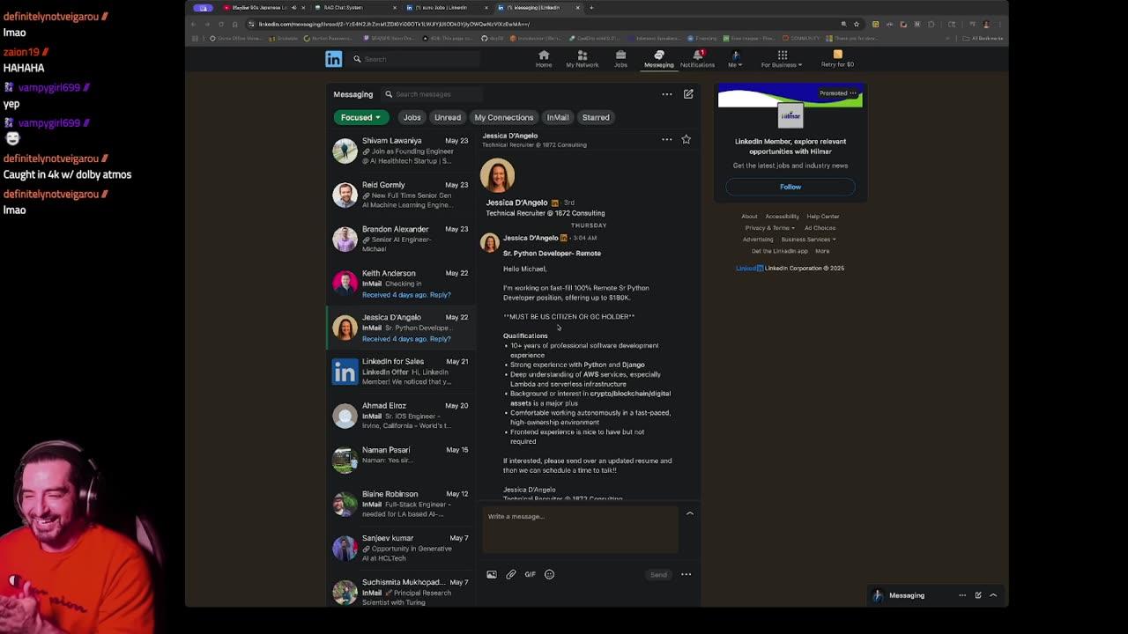Image resolution: width=1128 pixels, height=634 pixels.
Task: Open the About footer link
Action: [749, 217]
